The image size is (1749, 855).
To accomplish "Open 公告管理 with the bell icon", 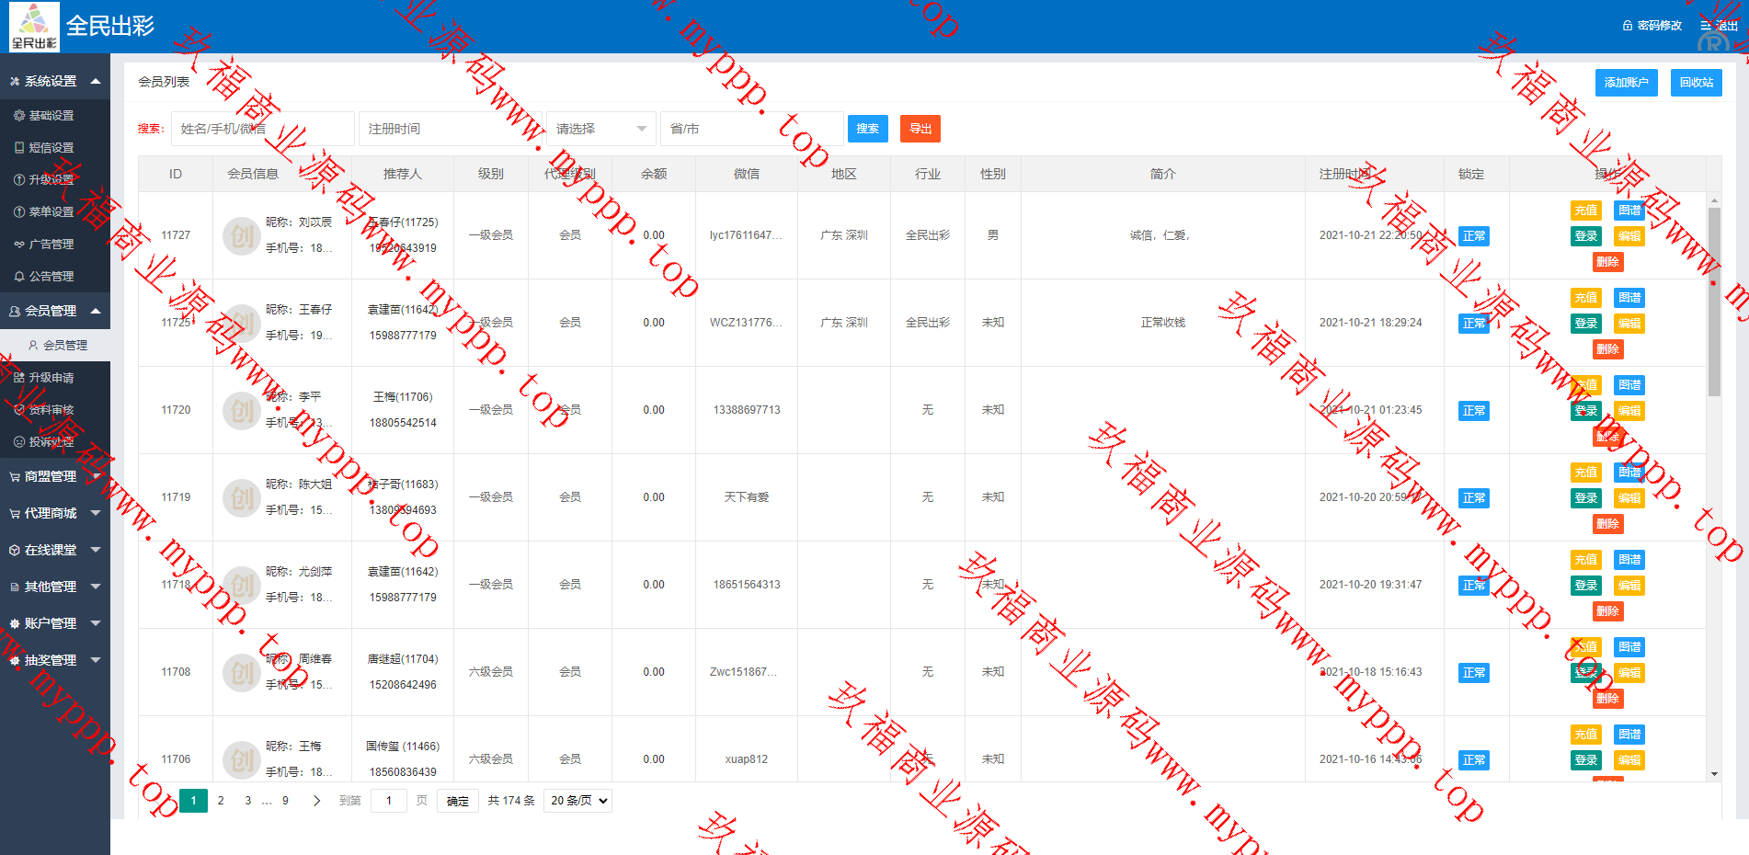I will click(x=19, y=277).
